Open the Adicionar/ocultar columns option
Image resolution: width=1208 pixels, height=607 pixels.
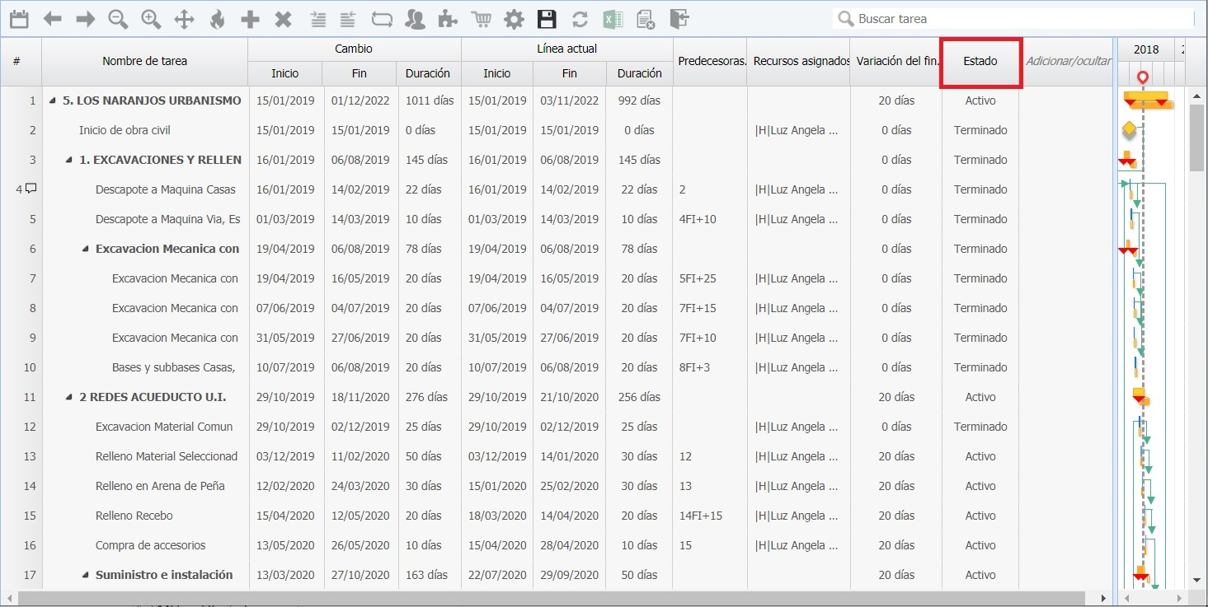(1069, 61)
